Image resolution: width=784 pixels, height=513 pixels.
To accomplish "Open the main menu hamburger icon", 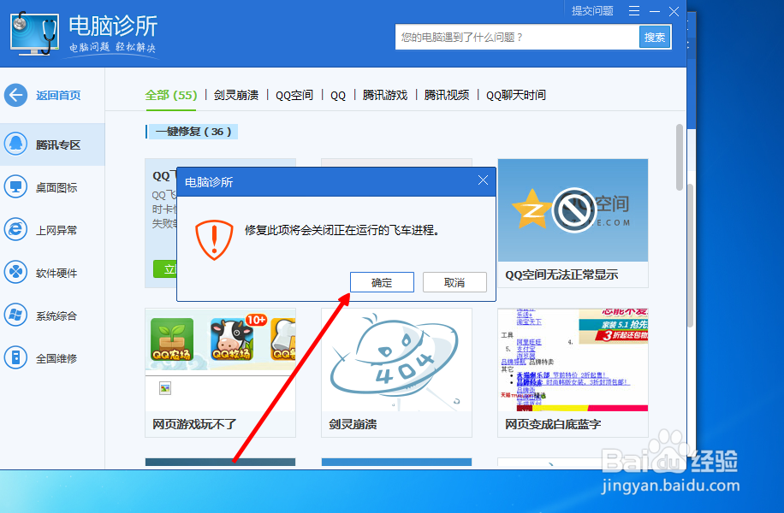I will (x=634, y=11).
